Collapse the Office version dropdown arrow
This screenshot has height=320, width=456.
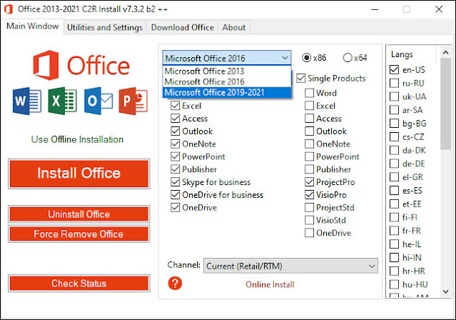tap(285, 58)
